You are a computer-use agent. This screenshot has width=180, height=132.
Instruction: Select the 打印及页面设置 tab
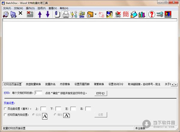[13, 84]
